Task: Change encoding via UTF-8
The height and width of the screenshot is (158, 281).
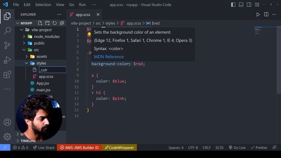Action: [193, 147]
